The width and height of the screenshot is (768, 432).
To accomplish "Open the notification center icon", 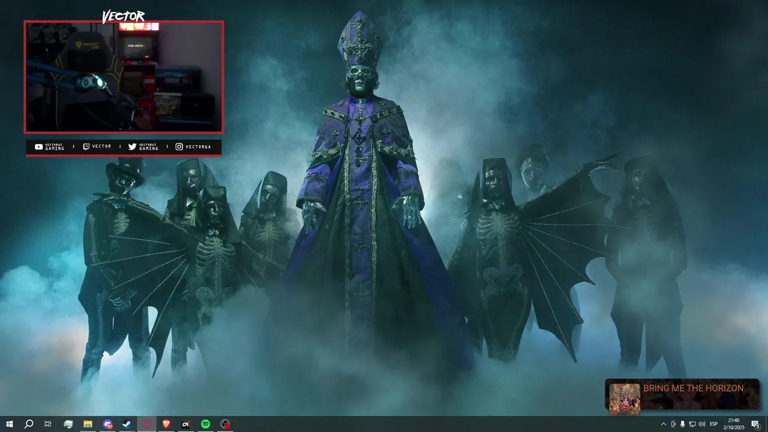I will pyautogui.click(x=755, y=424).
